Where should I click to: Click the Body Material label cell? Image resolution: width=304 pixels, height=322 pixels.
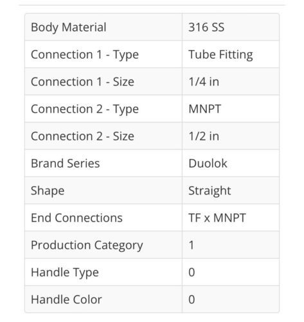(103, 27)
